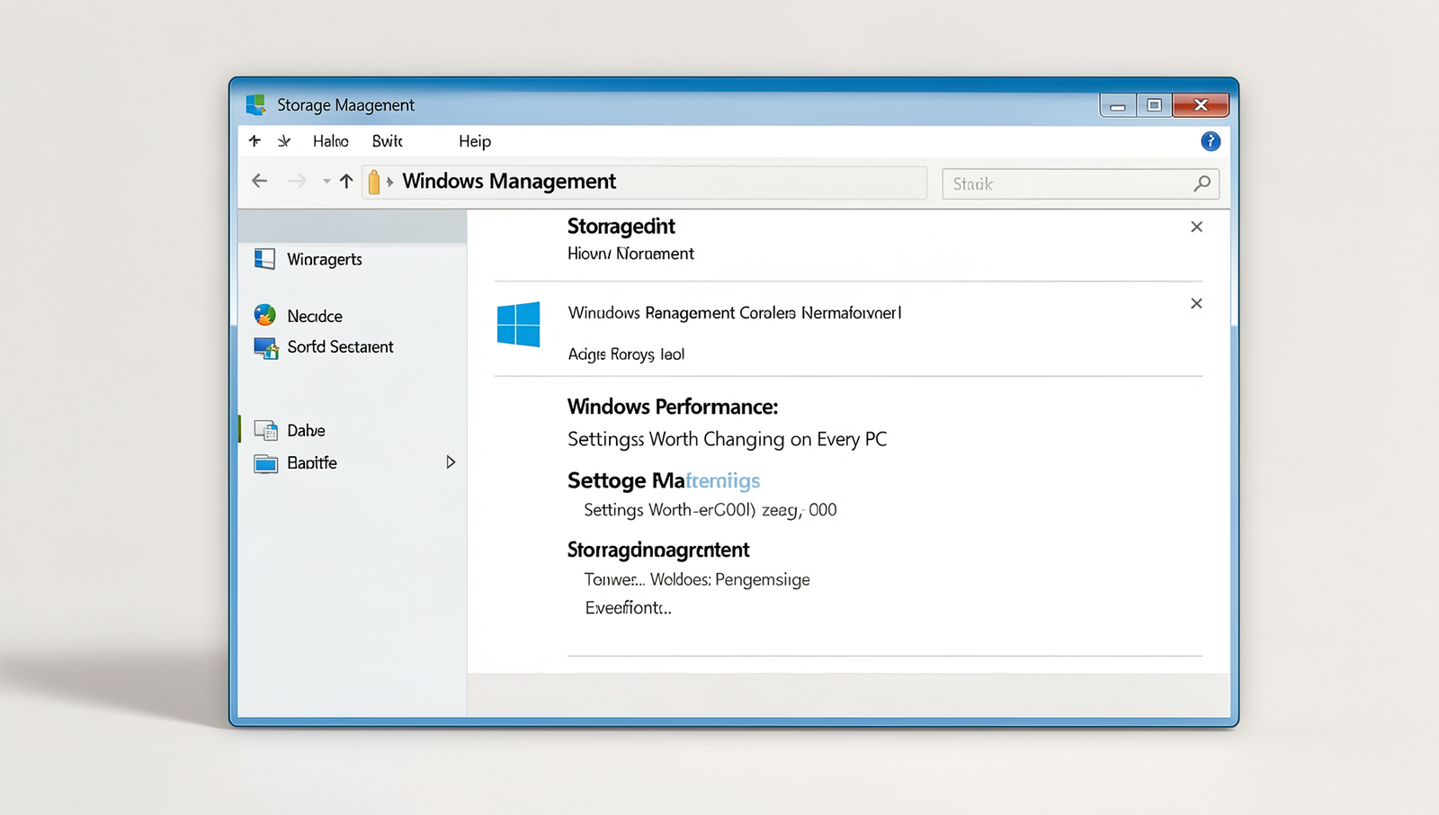
Task: Click the Windows Management address path
Action: point(509,181)
